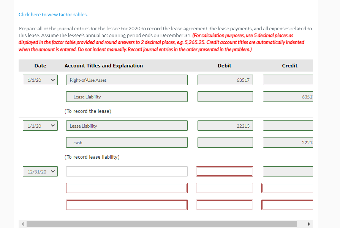Click the left arrow of the horizontal scrollbar
The width and height of the screenshot is (340, 228).
[x=22, y=224]
